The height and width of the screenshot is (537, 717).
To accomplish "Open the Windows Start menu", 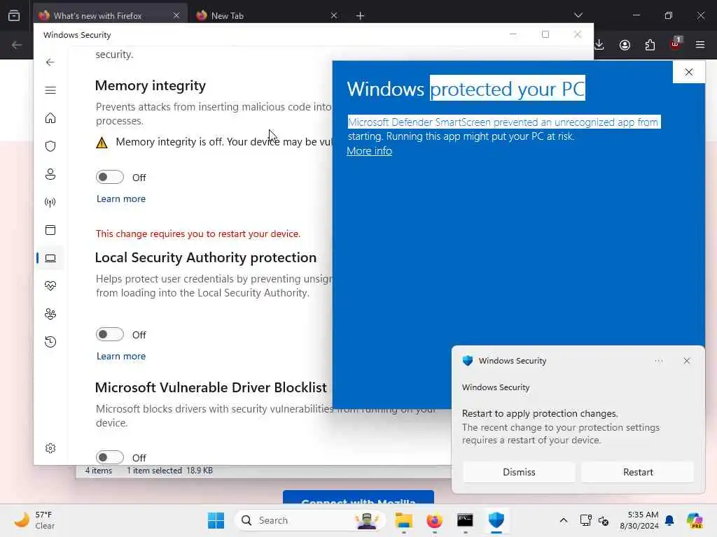I will coord(216,520).
